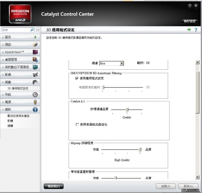Collapse the sidebar with double-arrow button
The height and width of the screenshot is (193, 202).
pos(38,30)
